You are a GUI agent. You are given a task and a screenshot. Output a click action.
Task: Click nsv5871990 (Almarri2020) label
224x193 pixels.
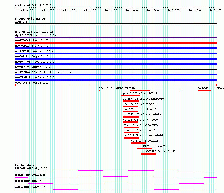coord(33,67)
